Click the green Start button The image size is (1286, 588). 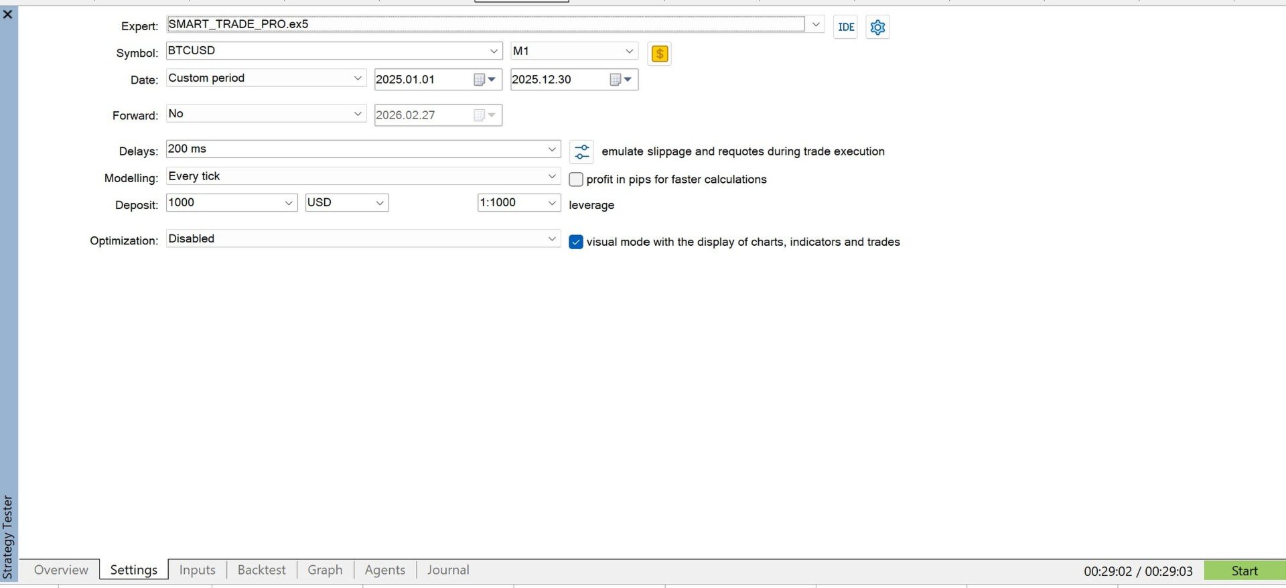click(1244, 571)
